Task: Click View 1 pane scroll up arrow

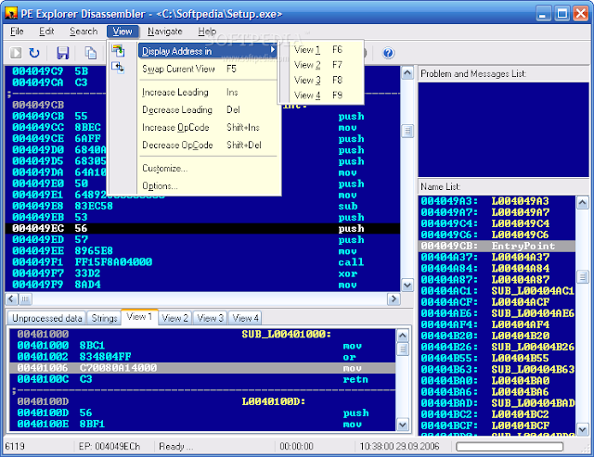Action: pos(402,336)
